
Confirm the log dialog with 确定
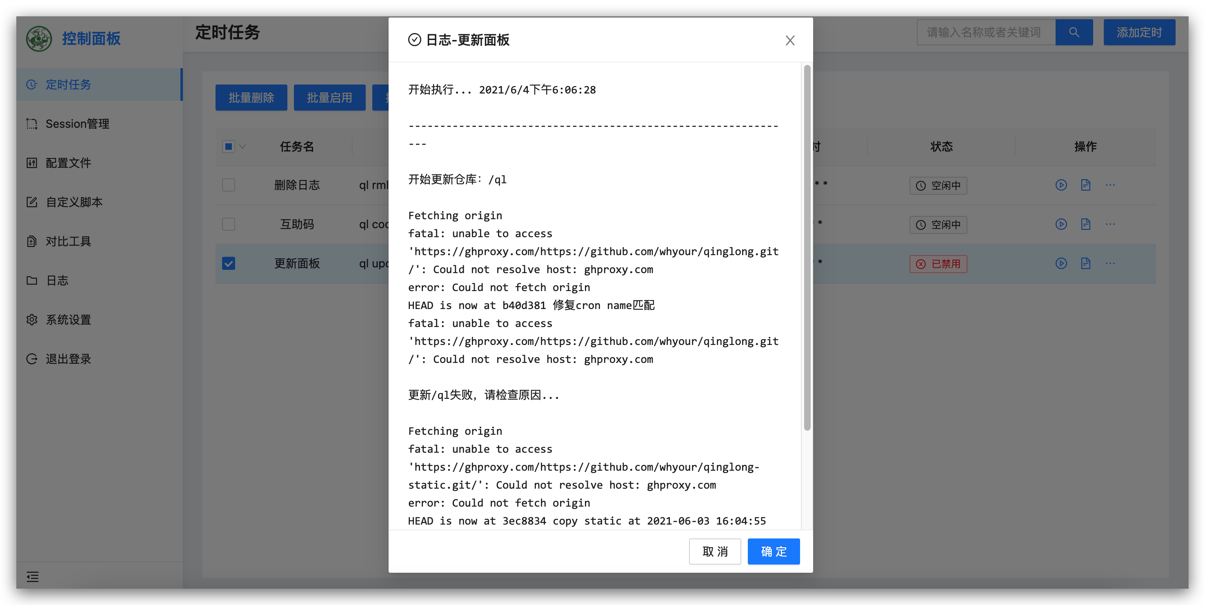pyautogui.click(x=773, y=551)
